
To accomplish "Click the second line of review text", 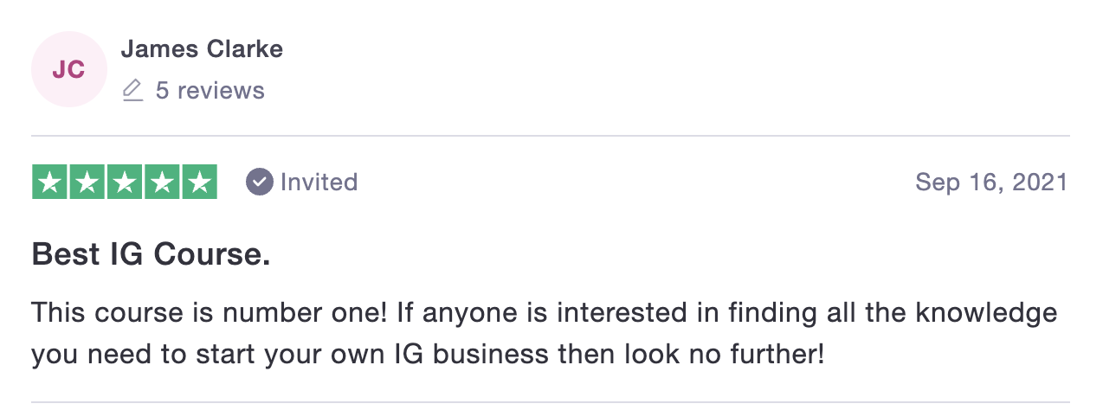I will (x=428, y=355).
